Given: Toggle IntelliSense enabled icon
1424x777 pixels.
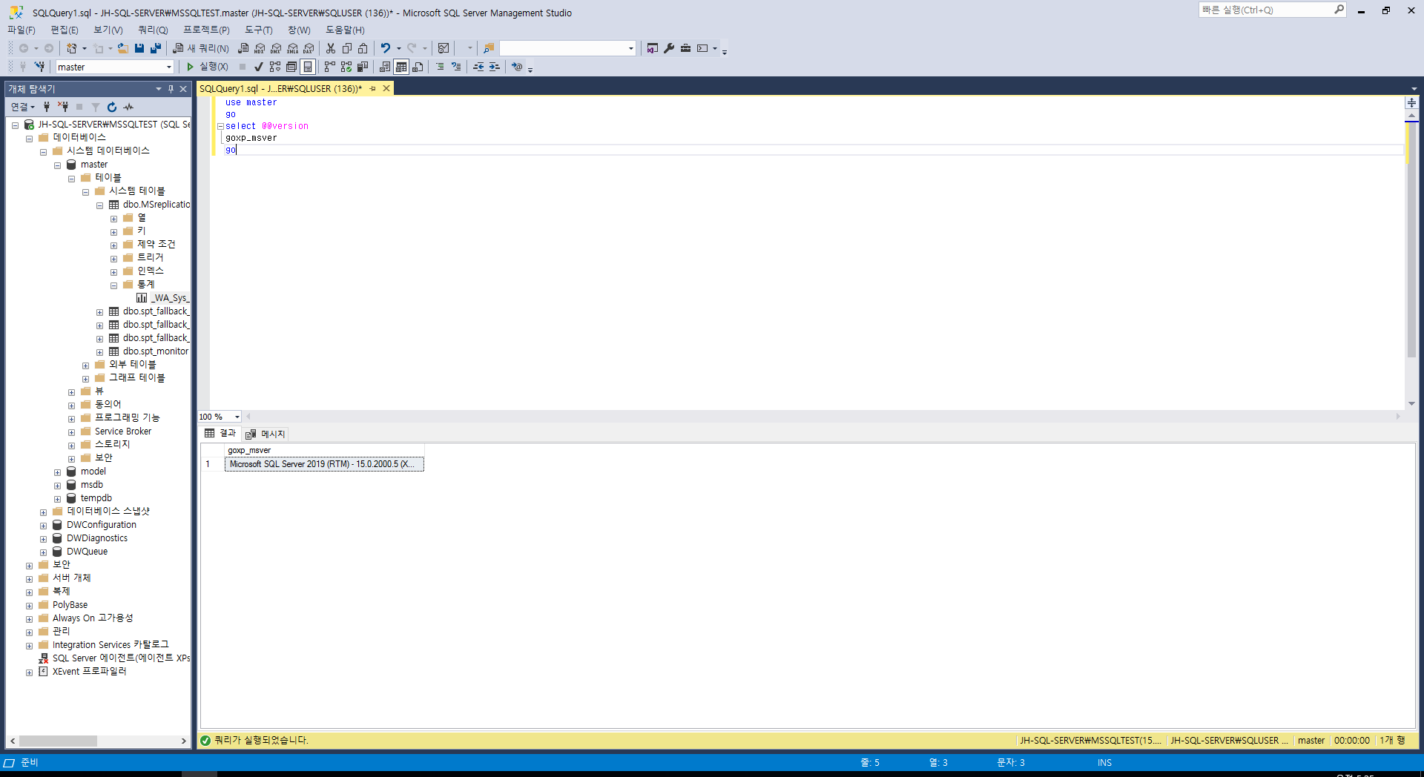Looking at the screenshot, I should coord(308,67).
